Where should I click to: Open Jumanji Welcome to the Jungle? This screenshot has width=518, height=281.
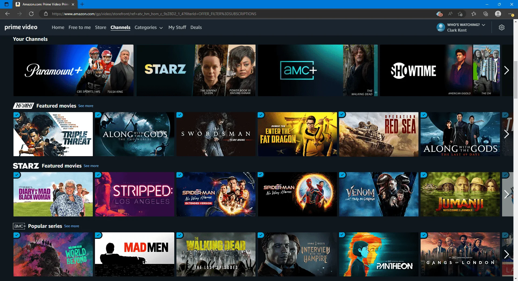coord(460,194)
